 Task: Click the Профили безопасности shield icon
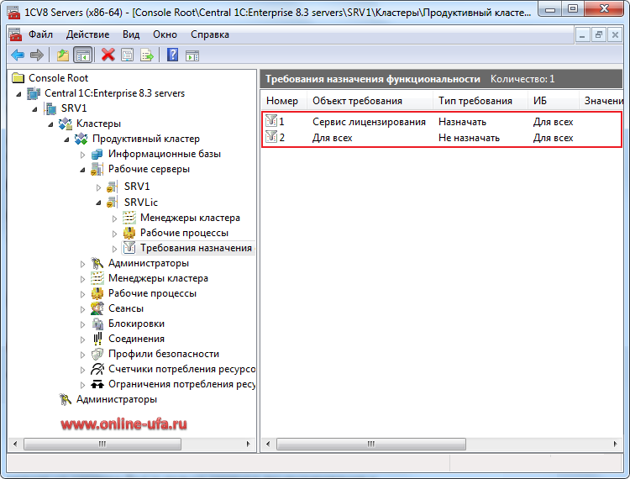tap(97, 354)
